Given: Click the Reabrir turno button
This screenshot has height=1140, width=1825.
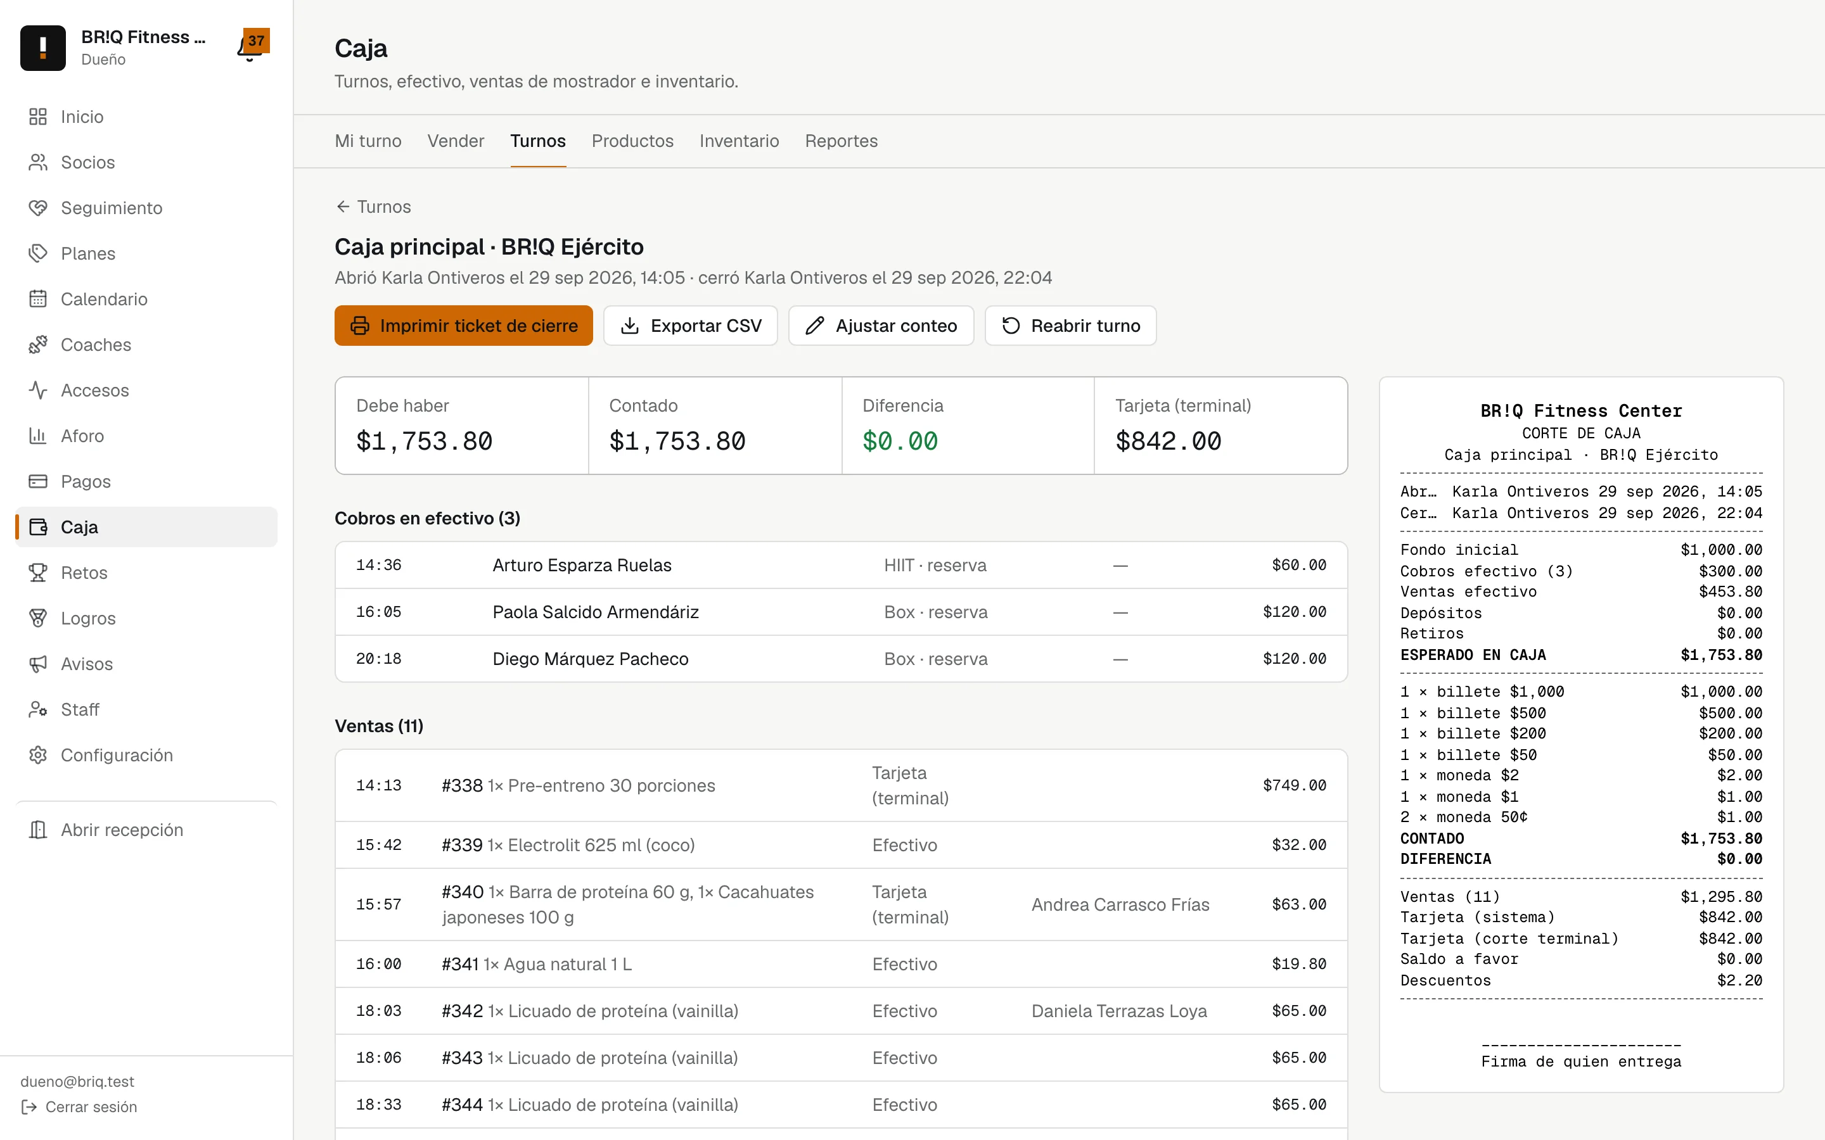Looking at the screenshot, I should click(x=1070, y=326).
